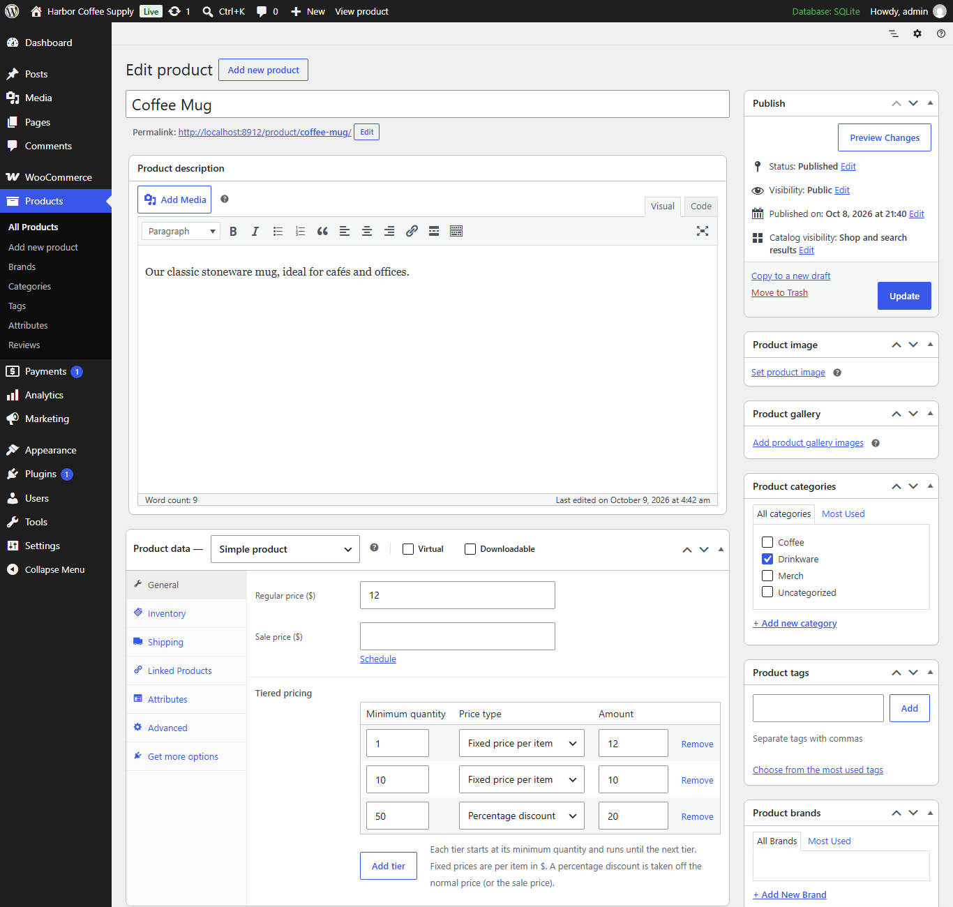Open price type dropdown for quantity 10 tier

[522, 780]
